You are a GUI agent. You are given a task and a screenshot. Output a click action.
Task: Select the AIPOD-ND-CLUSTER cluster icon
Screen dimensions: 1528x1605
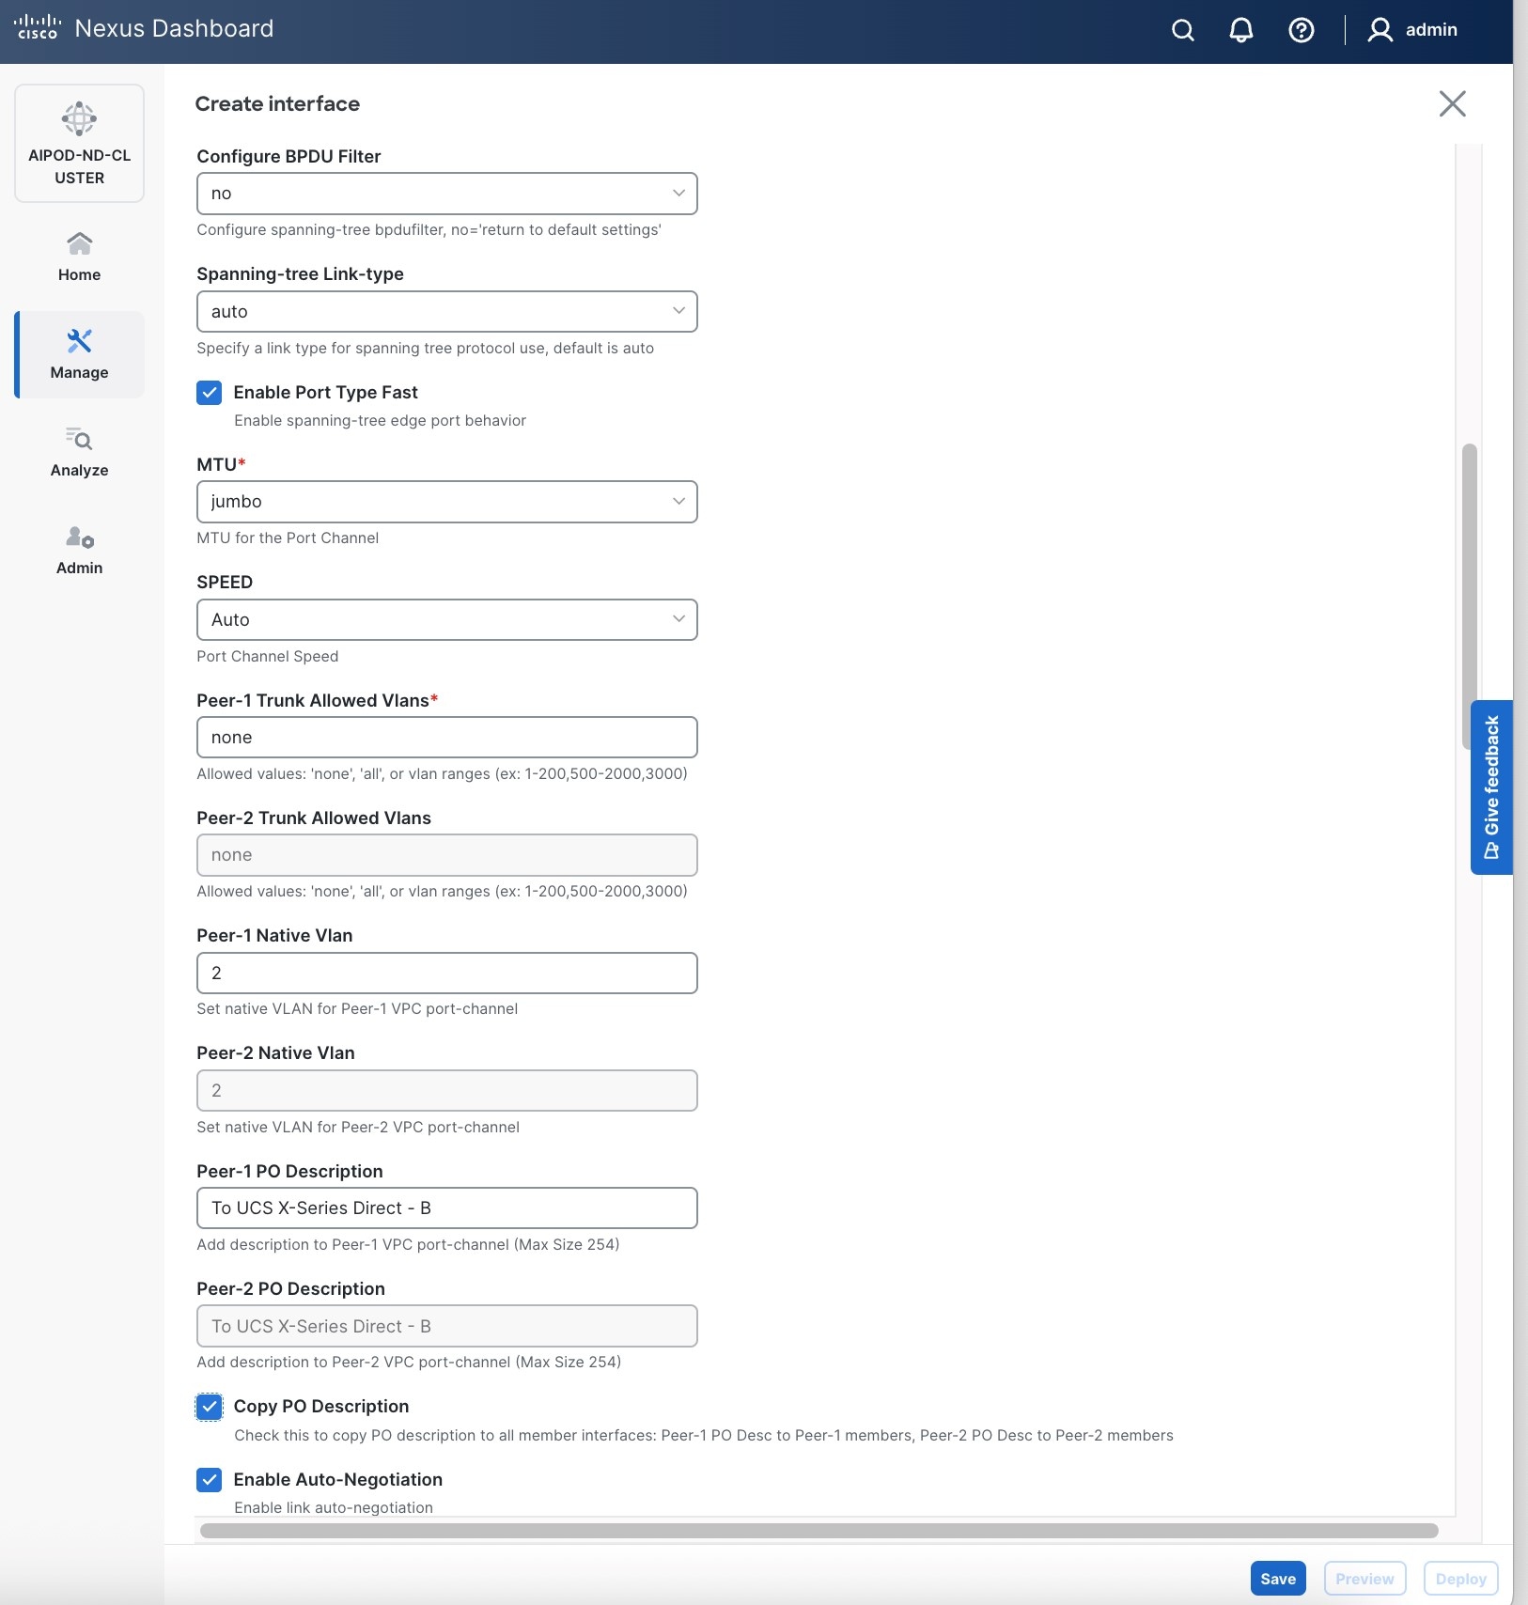(78, 143)
